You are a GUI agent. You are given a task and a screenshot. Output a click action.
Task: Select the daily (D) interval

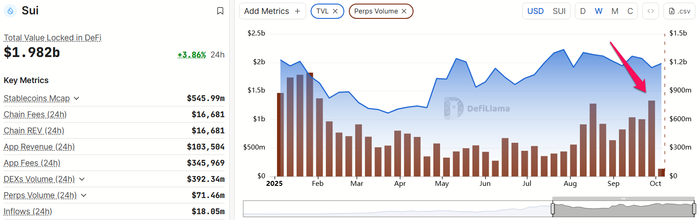click(583, 11)
